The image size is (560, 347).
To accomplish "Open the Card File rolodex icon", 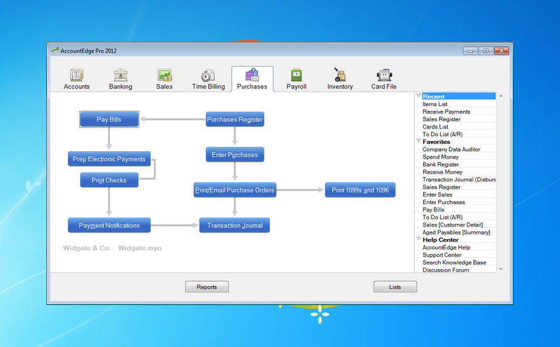I will click(384, 75).
